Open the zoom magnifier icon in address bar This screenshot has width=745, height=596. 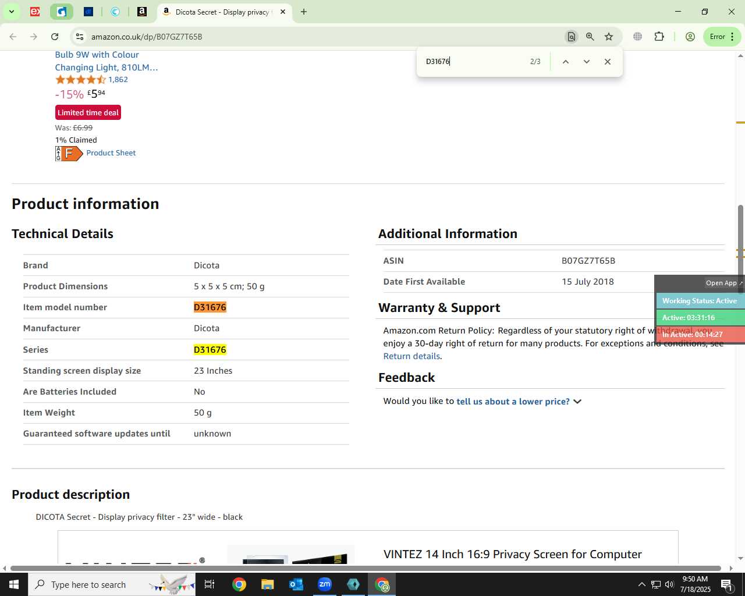[x=590, y=37]
